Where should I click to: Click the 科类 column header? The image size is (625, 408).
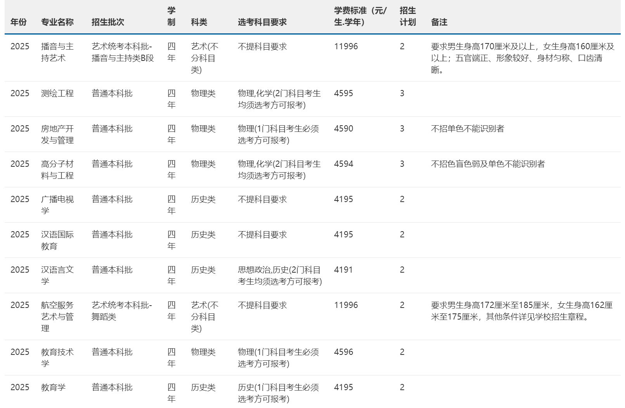pyautogui.click(x=199, y=22)
